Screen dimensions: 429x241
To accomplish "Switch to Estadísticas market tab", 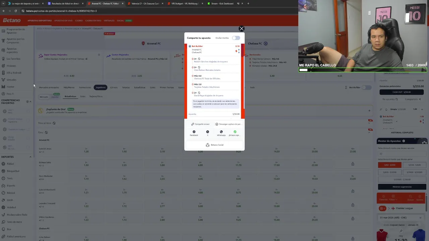I will 140,87.
